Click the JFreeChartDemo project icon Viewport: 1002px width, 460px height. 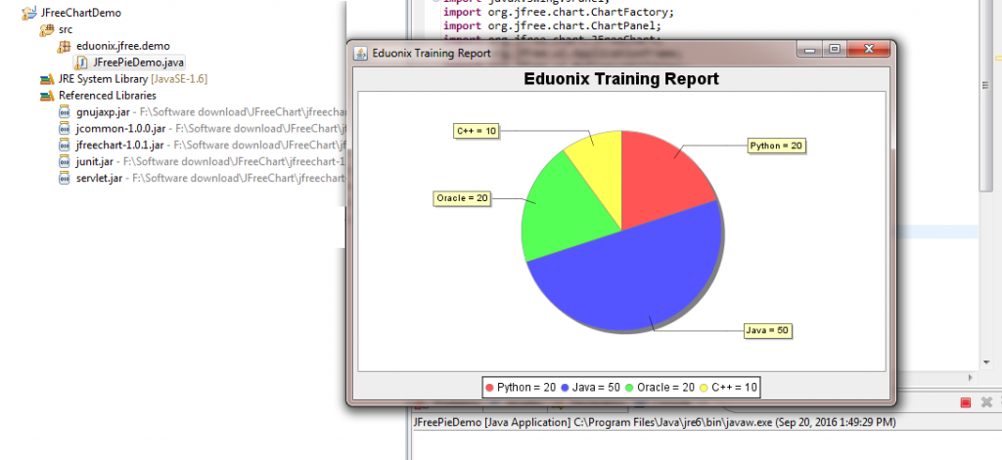[x=28, y=13]
